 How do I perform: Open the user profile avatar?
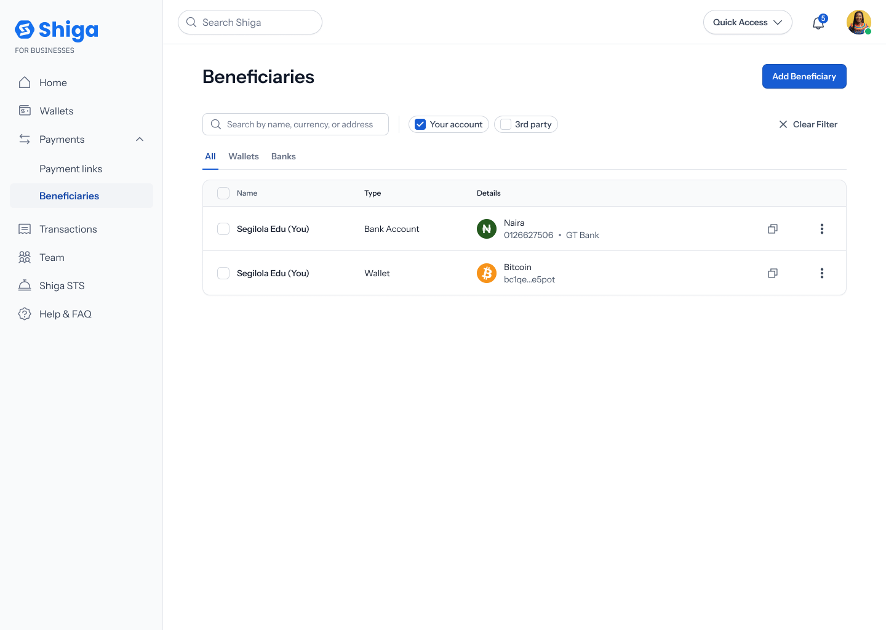click(x=859, y=22)
